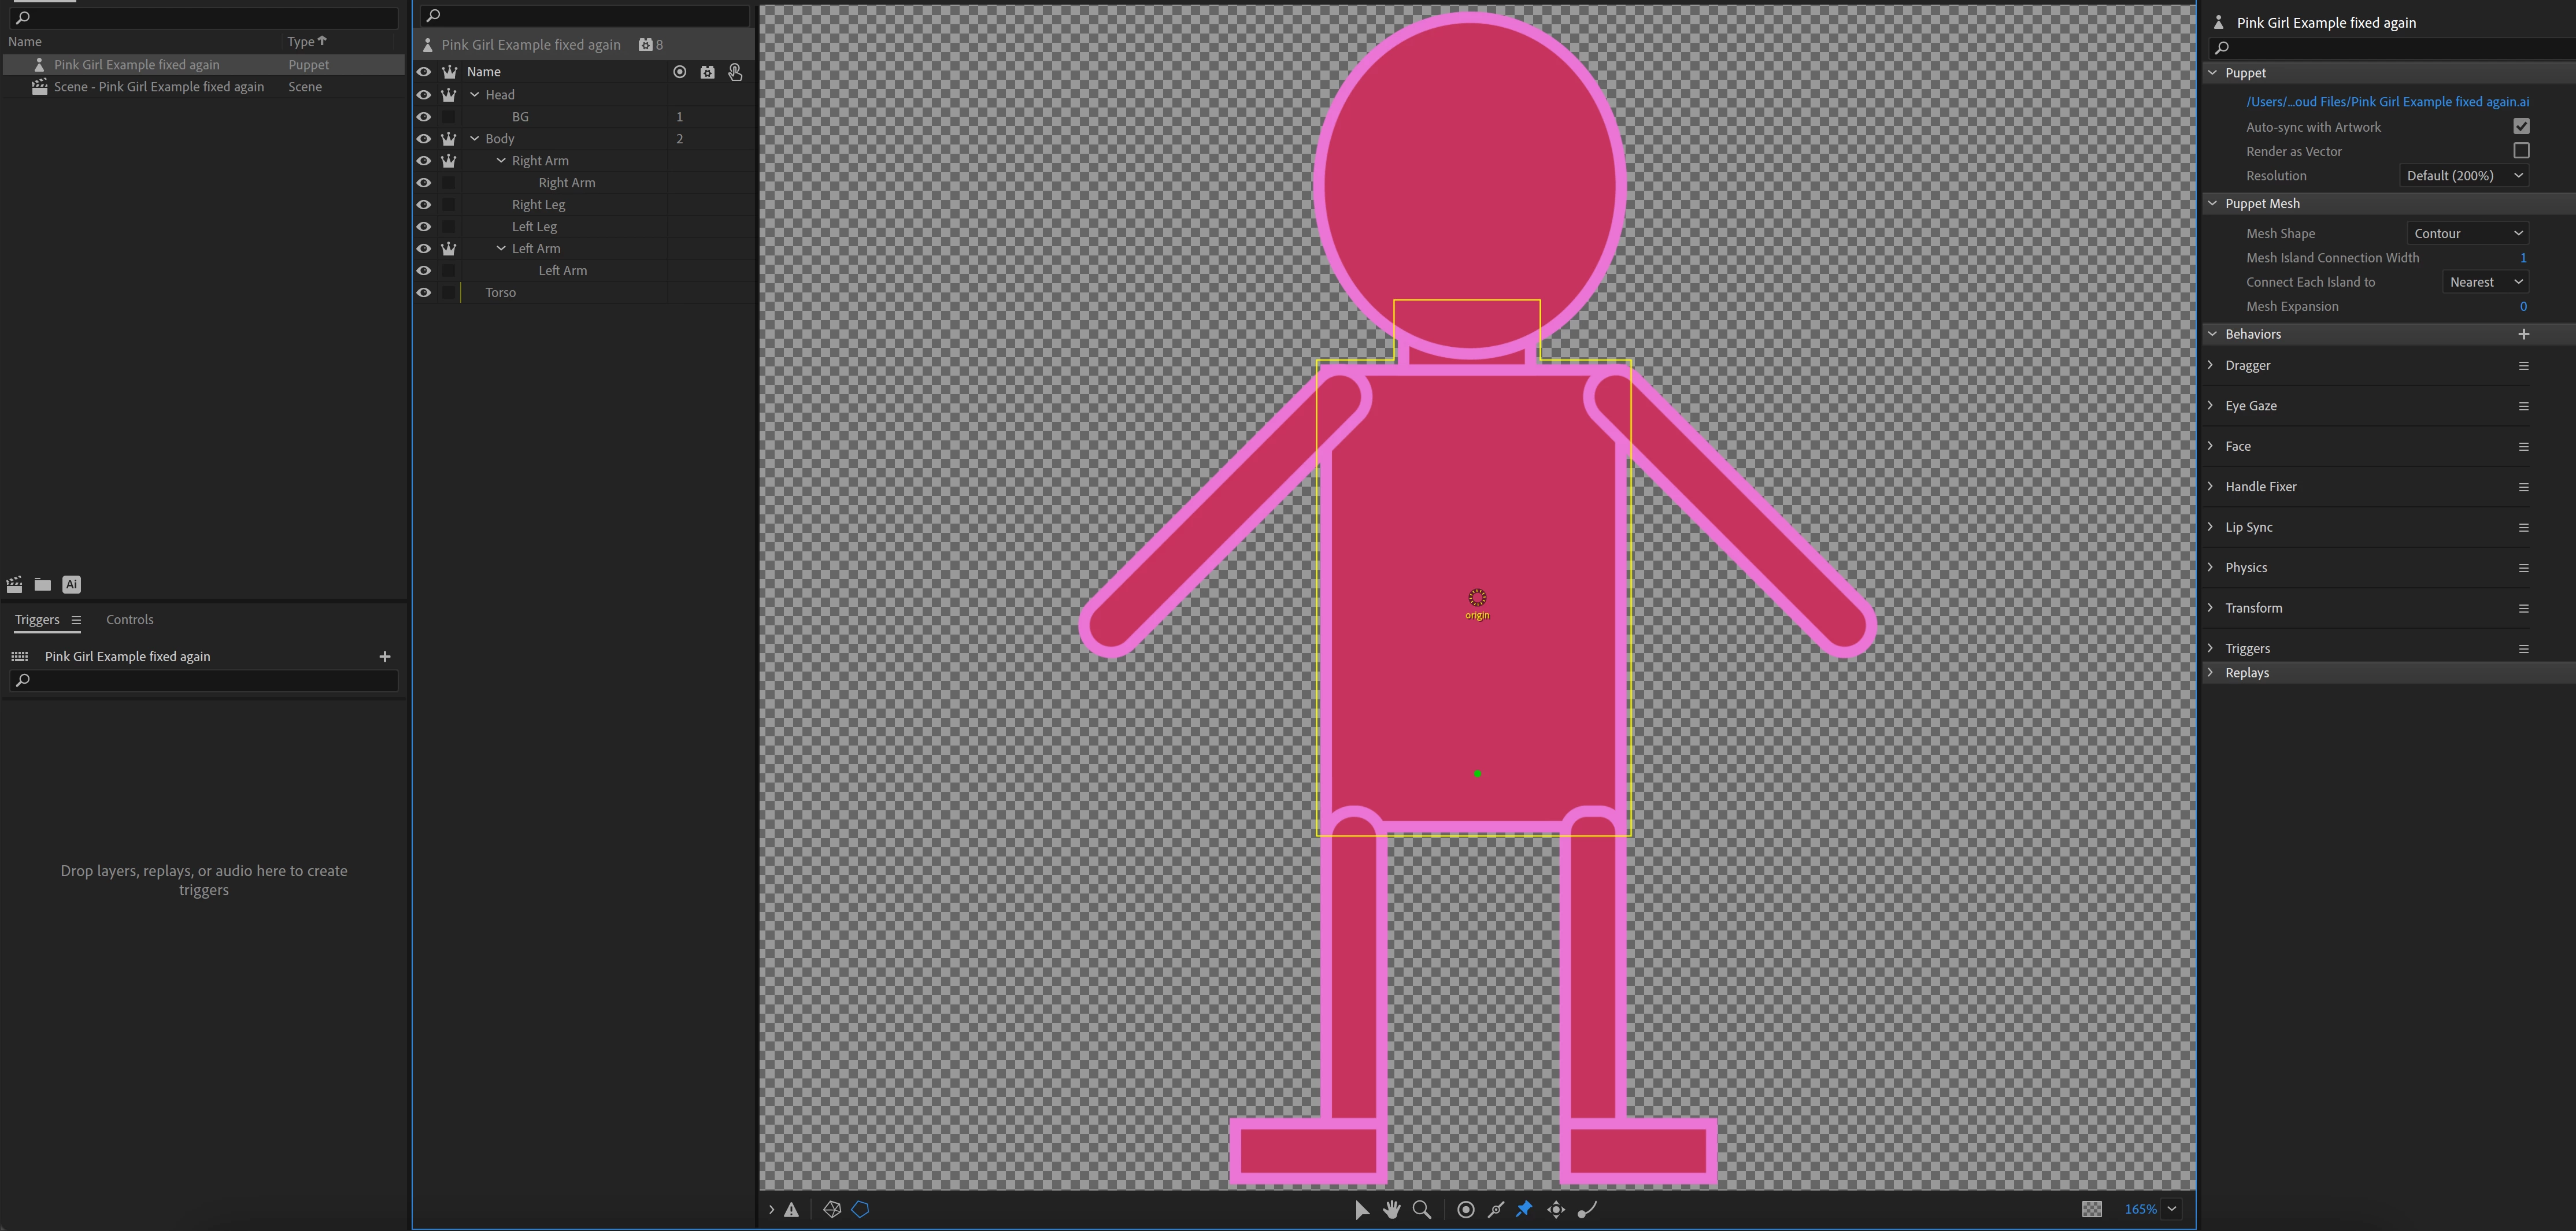Toggle the transparency checkerboard background swatch
Viewport: 2576px width, 1231px height.
click(2091, 1210)
